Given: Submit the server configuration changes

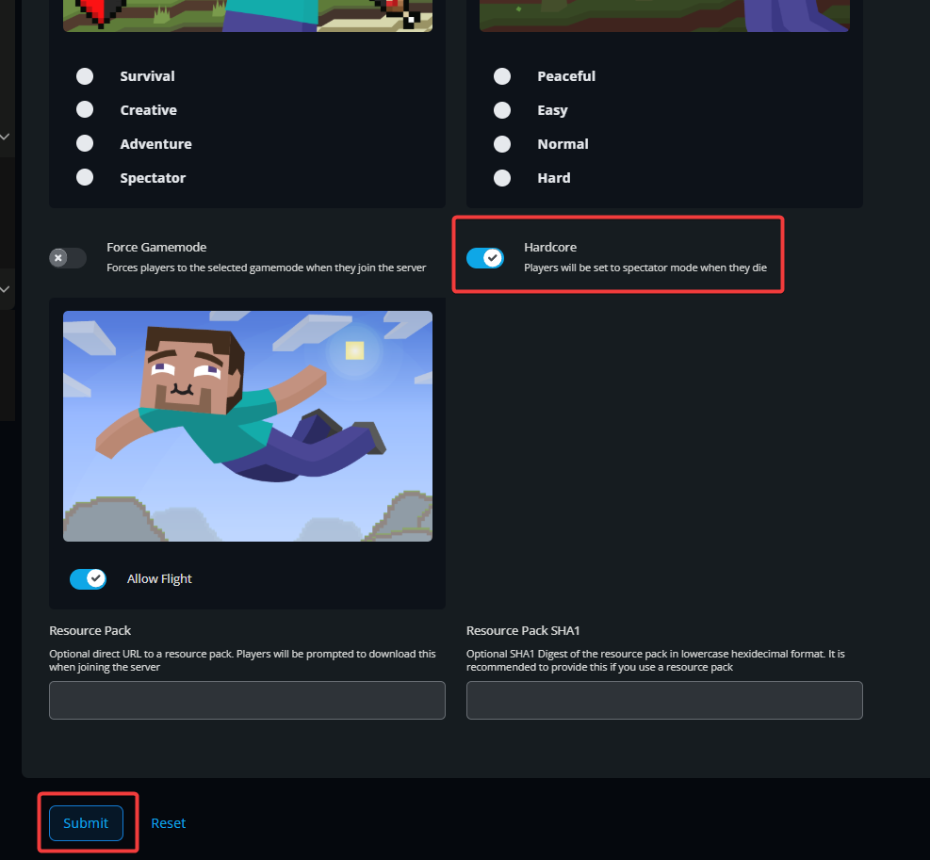Looking at the screenshot, I should coord(86,822).
